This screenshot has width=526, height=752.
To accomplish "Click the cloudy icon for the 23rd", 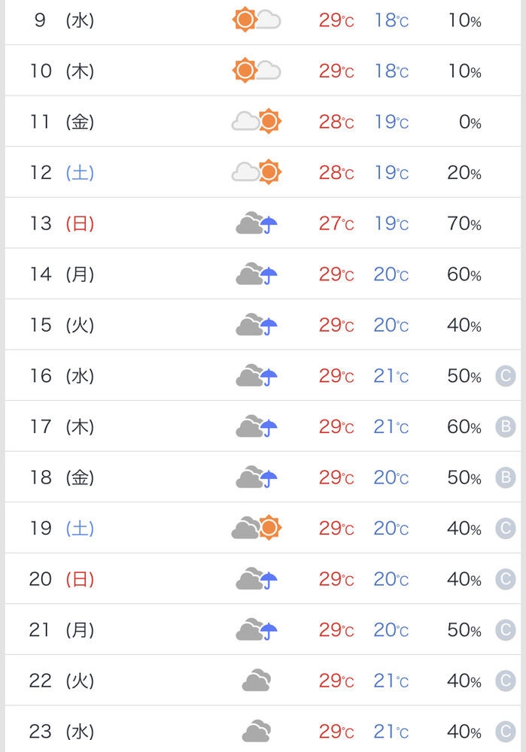I will pyautogui.click(x=257, y=731).
